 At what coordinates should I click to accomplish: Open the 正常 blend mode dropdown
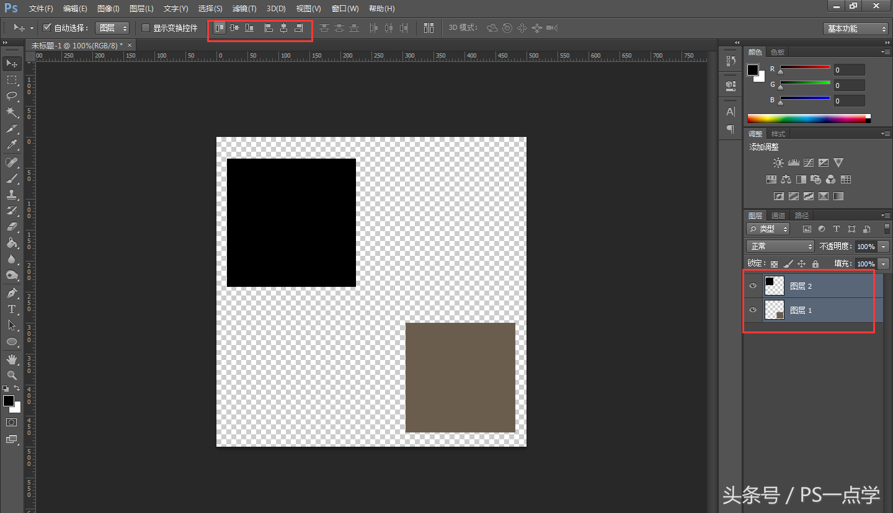click(x=781, y=247)
